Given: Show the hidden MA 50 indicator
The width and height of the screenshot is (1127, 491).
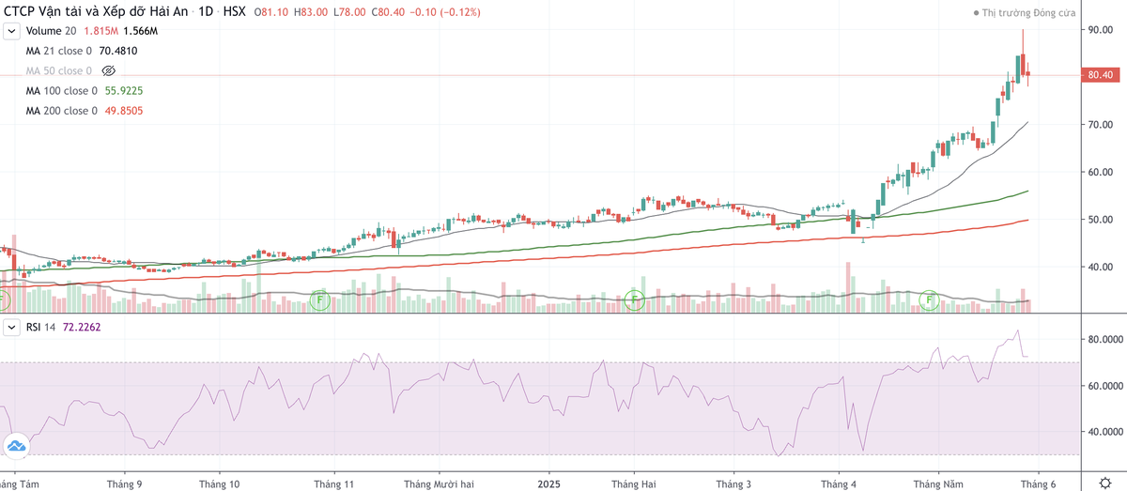Looking at the screenshot, I should (x=108, y=71).
